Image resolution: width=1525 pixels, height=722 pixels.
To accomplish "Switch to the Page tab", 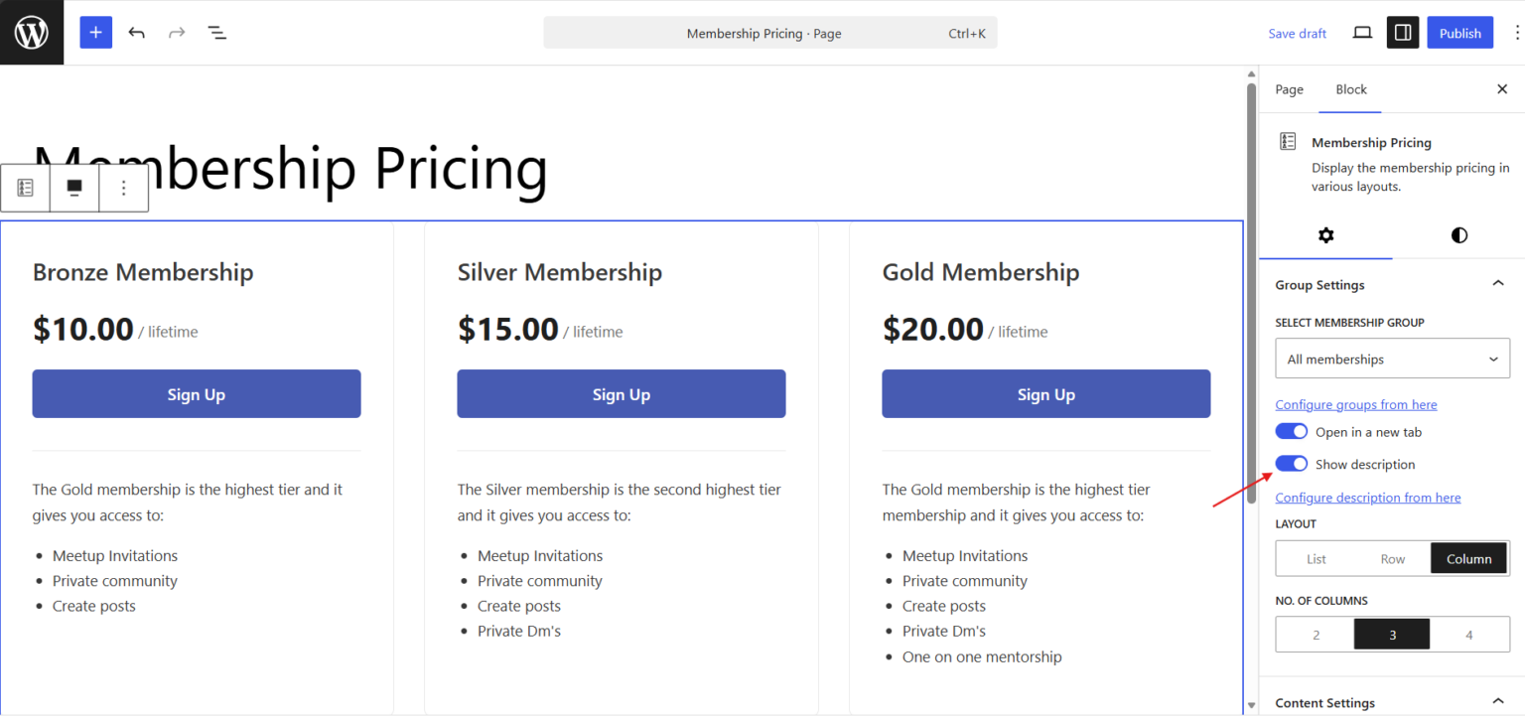I will tap(1289, 89).
